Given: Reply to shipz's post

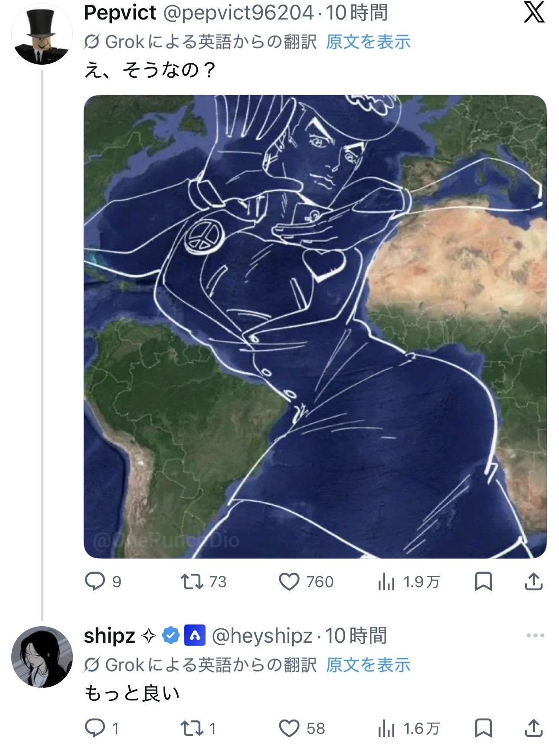Looking at the screenshot, I should tap(95, 728).
